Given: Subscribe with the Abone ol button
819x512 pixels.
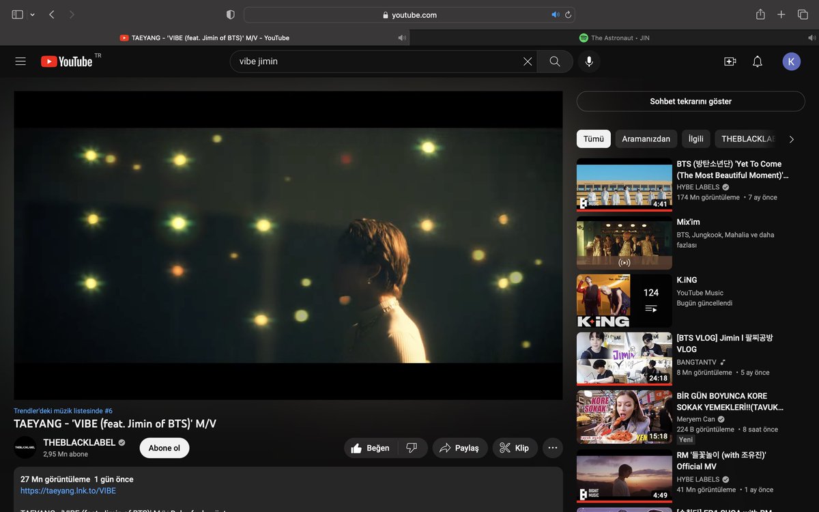Looking at the screenshot, I should [x=164, y=448].
